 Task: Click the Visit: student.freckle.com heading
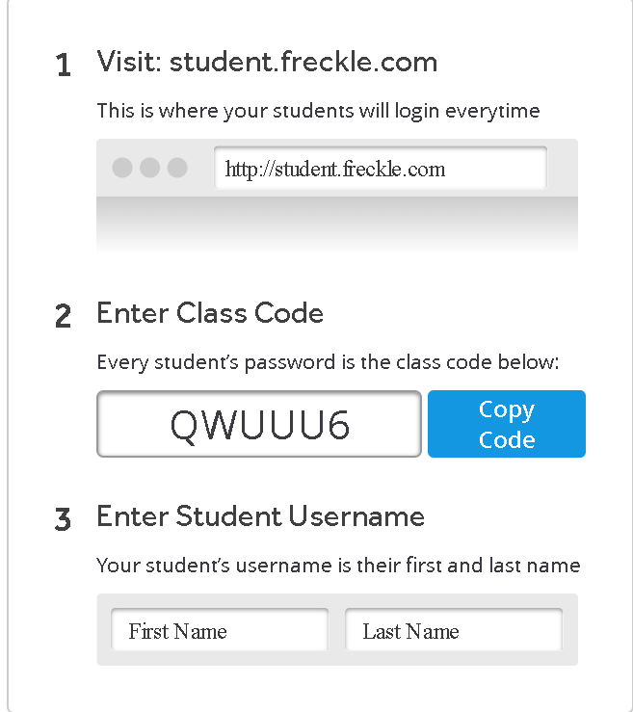click(x=267, y=62)
